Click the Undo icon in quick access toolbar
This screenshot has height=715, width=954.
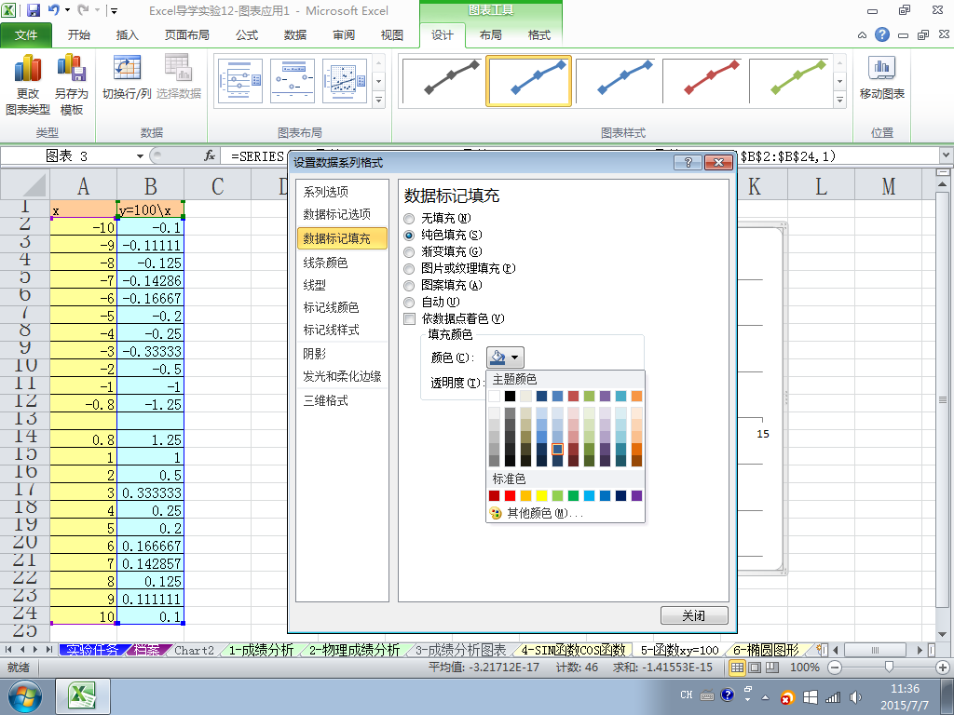[53, 10]
